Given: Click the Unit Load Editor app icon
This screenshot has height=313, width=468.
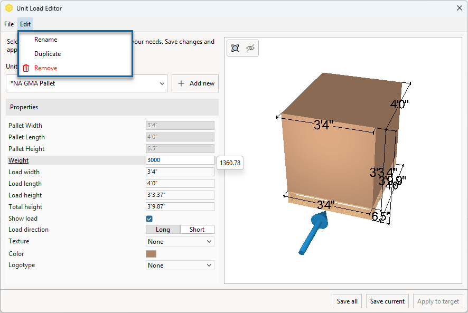Looking at the screenshot, I should pos(8,8).
